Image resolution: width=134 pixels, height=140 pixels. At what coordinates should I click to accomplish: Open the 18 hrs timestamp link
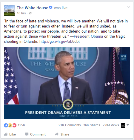point(21,13)
